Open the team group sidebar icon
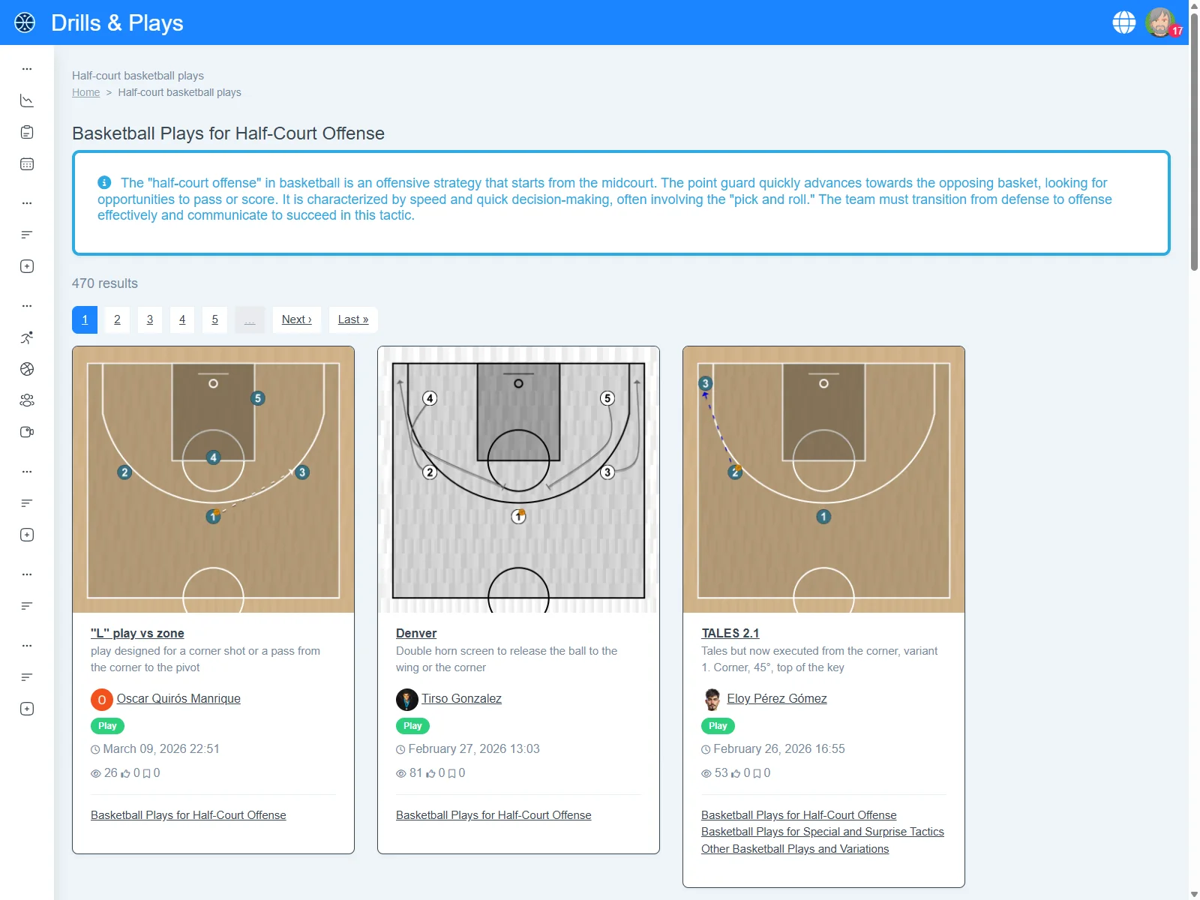The width and height of the screenshot is (1200, 900). (27, 400)
